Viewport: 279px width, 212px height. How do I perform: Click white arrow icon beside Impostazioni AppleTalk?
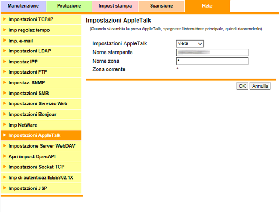click(x=5, y=135)
